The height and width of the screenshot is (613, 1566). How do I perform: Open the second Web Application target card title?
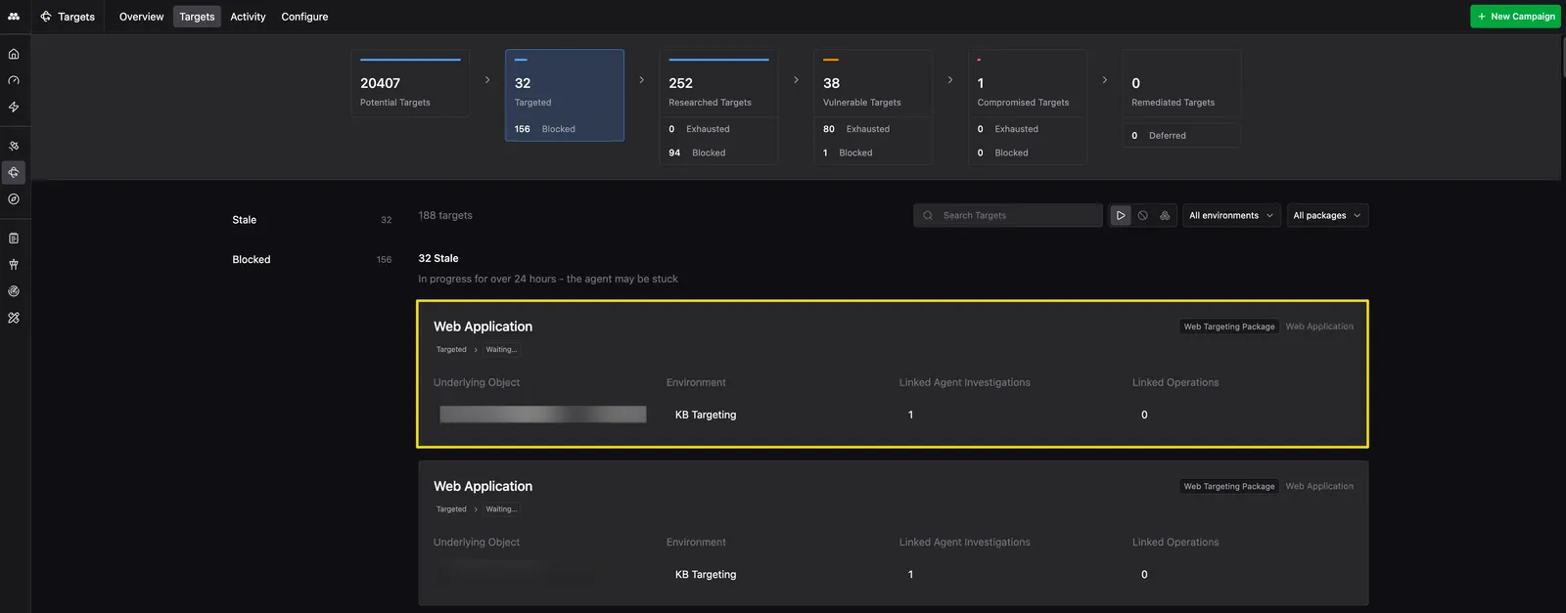pyautogui.click(x=483, y=486)
